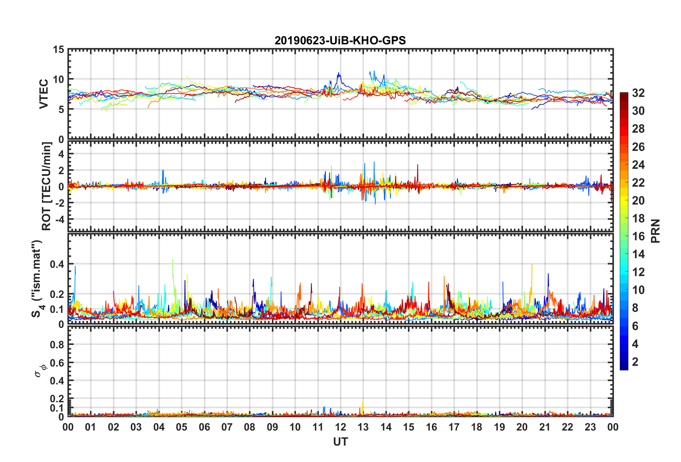Image resolution: width=681 pixels, height=462 pixels.
Task: Click colorbar tick label 32
Action: pos(638,93)
